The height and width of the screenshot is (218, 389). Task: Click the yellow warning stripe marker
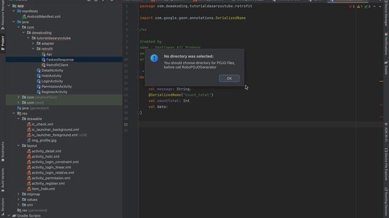pyautogui.click(x=381, y=81)
